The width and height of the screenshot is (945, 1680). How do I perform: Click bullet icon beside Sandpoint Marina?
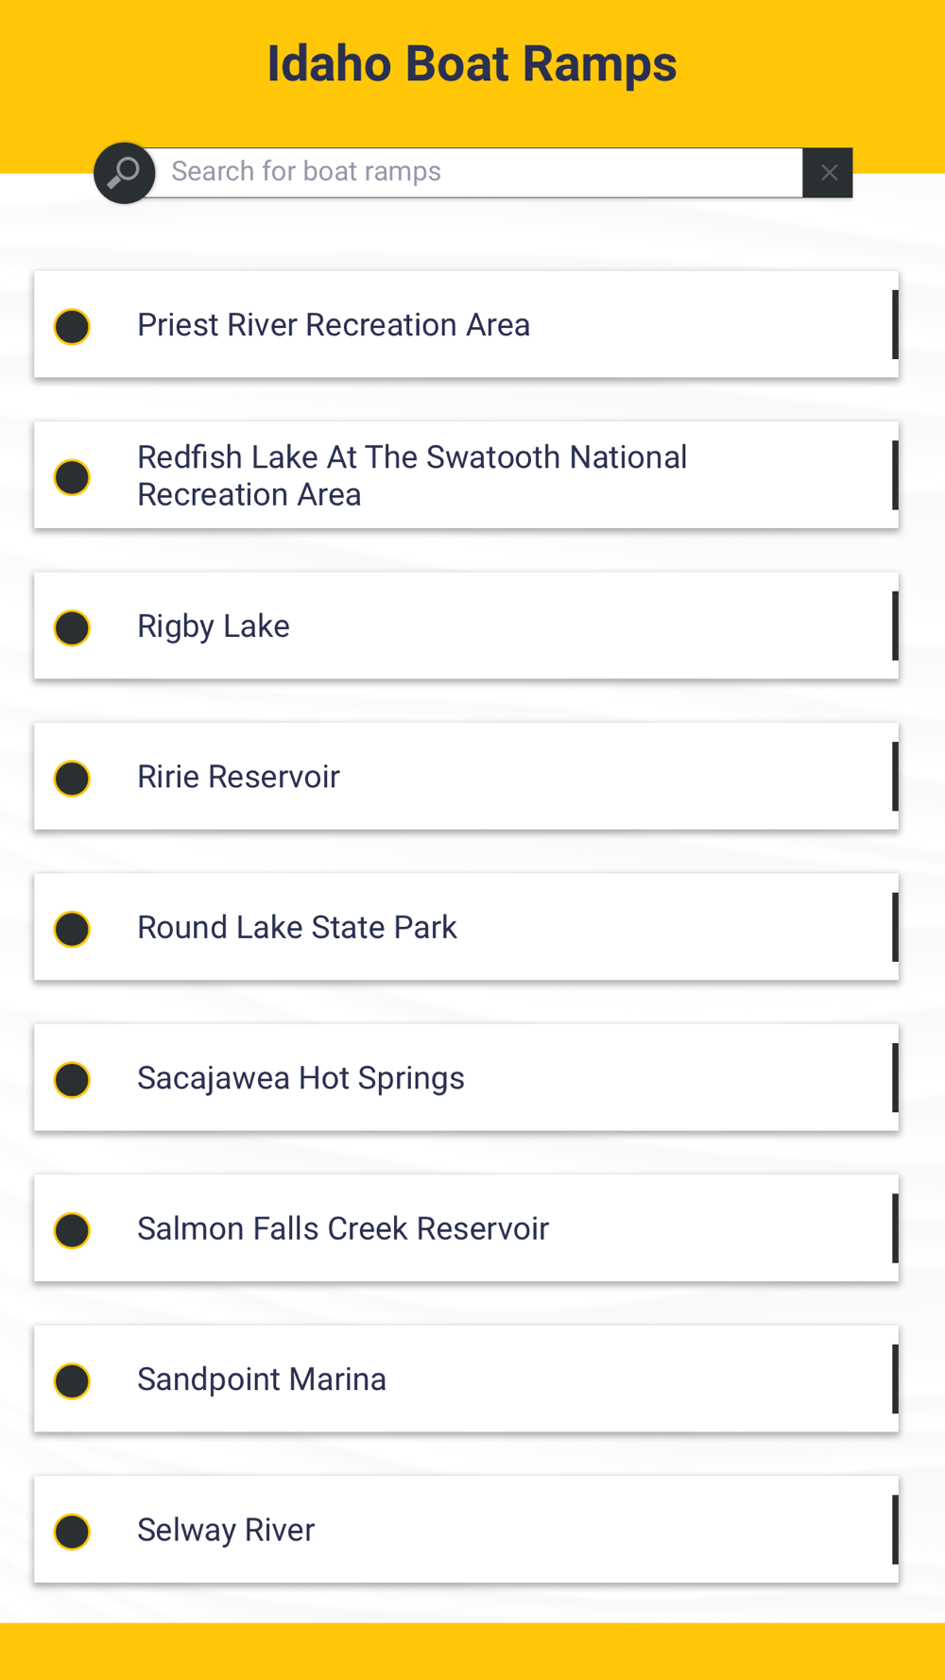(72, 1381)
